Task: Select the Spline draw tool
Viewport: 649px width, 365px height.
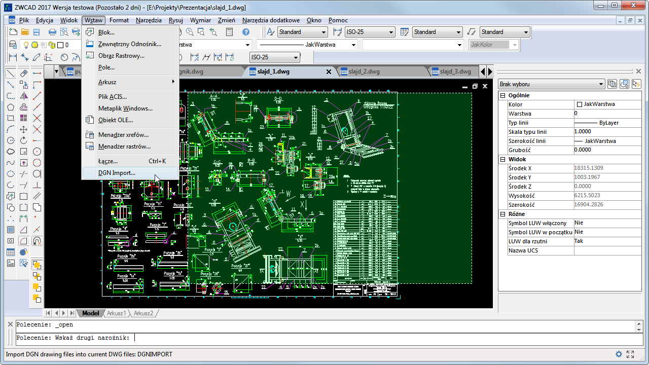Action: coord(11,163)
